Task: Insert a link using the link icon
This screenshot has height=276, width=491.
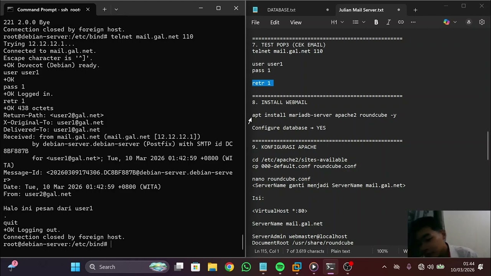Action: pyautogui.click(x=401, y=22)
